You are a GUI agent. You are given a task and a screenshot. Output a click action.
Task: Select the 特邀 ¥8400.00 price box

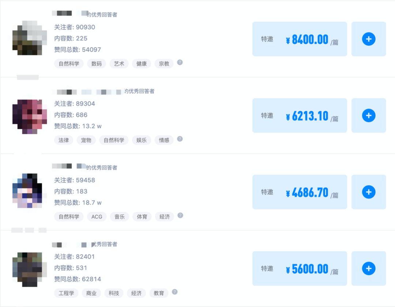tap(300, 39)
